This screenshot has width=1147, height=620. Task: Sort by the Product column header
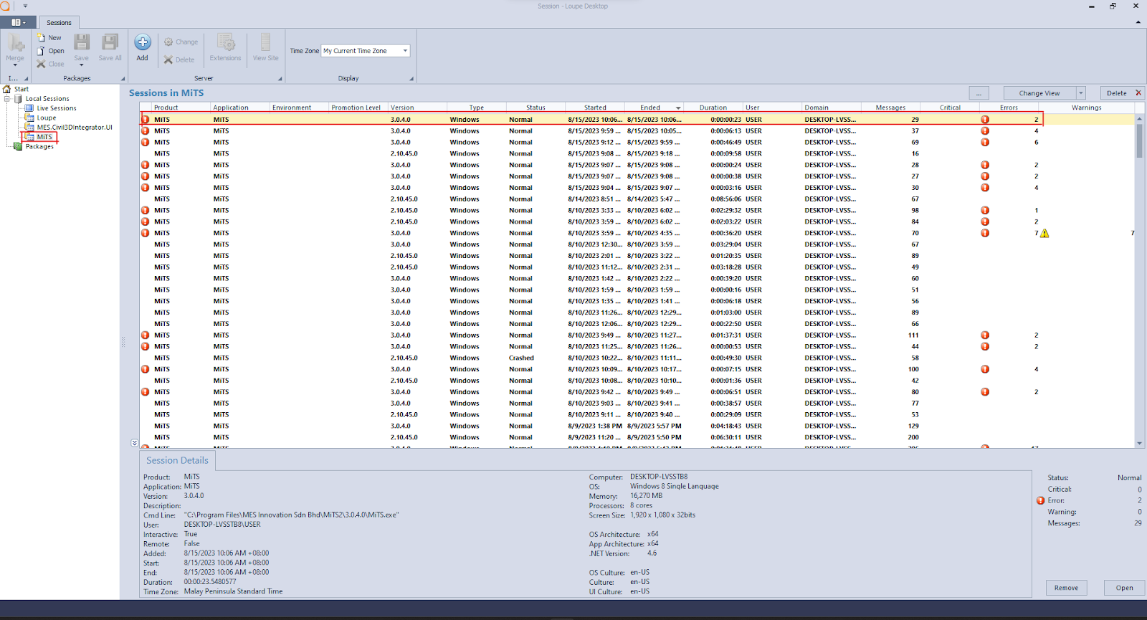coord(181,108)
